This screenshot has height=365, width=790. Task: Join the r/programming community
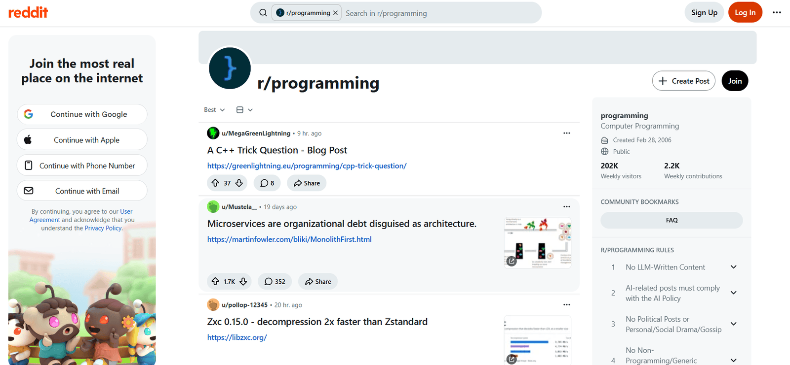tap(735, 81)
